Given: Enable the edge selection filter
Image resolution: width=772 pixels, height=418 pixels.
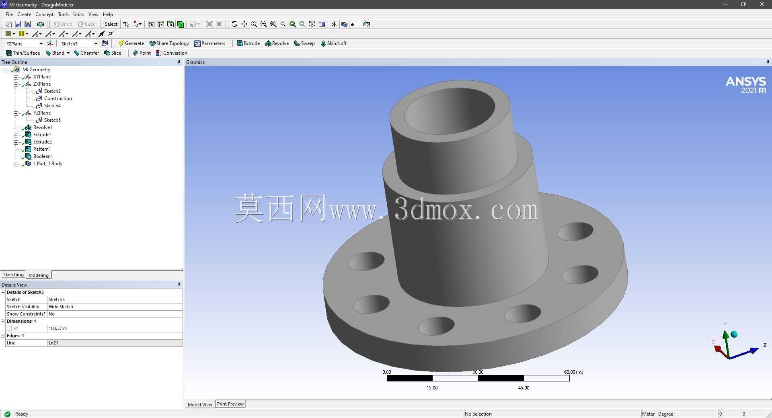Looking at the screenshot, I should (161, 24).
